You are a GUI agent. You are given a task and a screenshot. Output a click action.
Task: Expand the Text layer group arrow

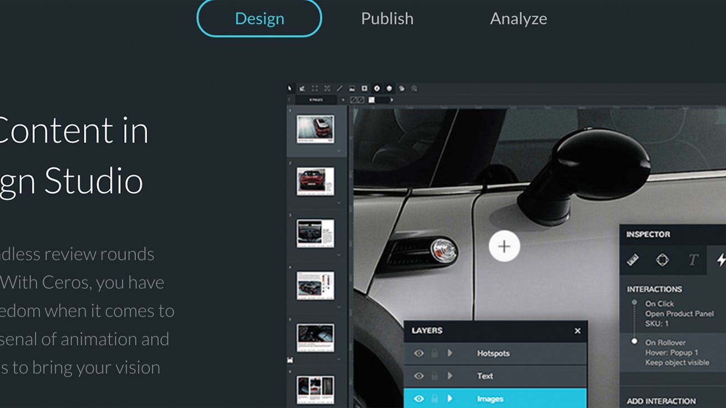[450, 376]
